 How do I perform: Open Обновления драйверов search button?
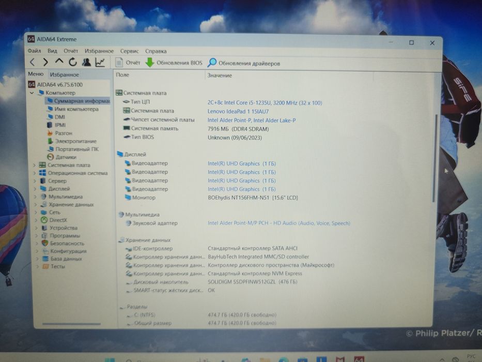(244, 63)
